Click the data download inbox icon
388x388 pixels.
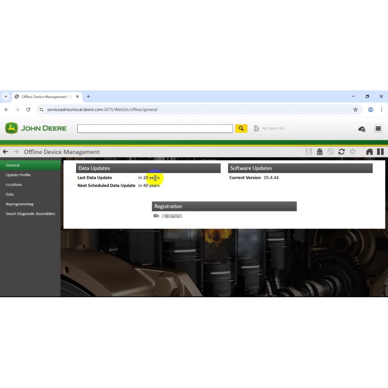(x=319, y=151)
